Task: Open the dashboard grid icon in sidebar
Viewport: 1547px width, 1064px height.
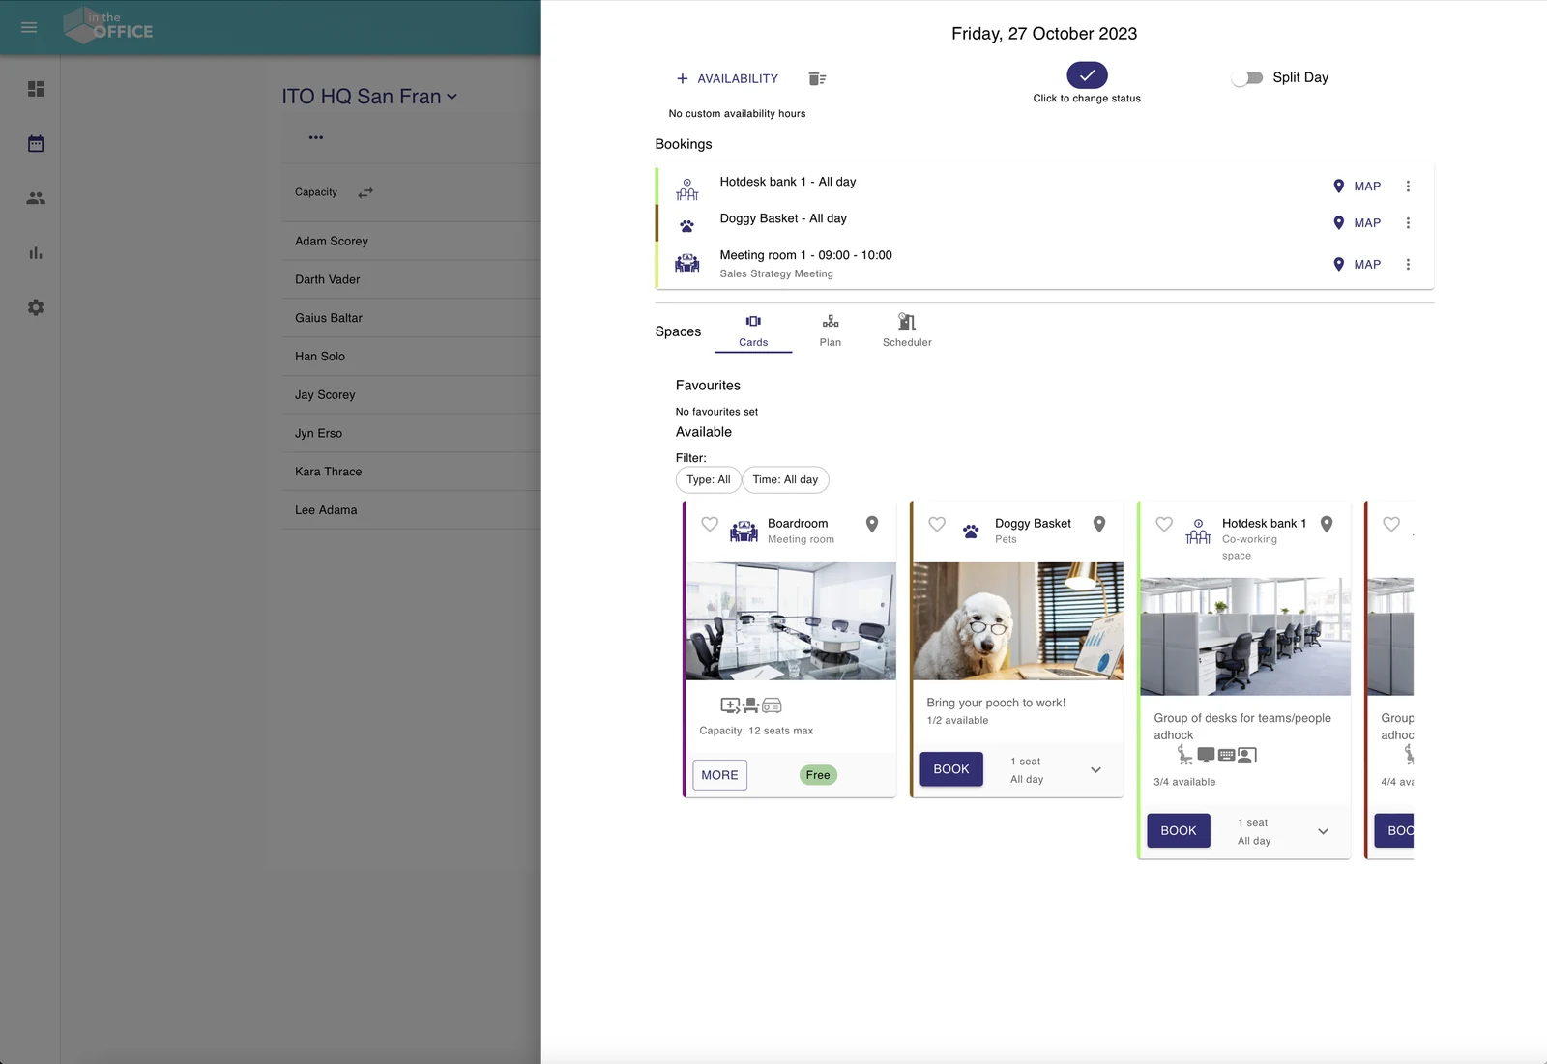Action: pos(36,89)
